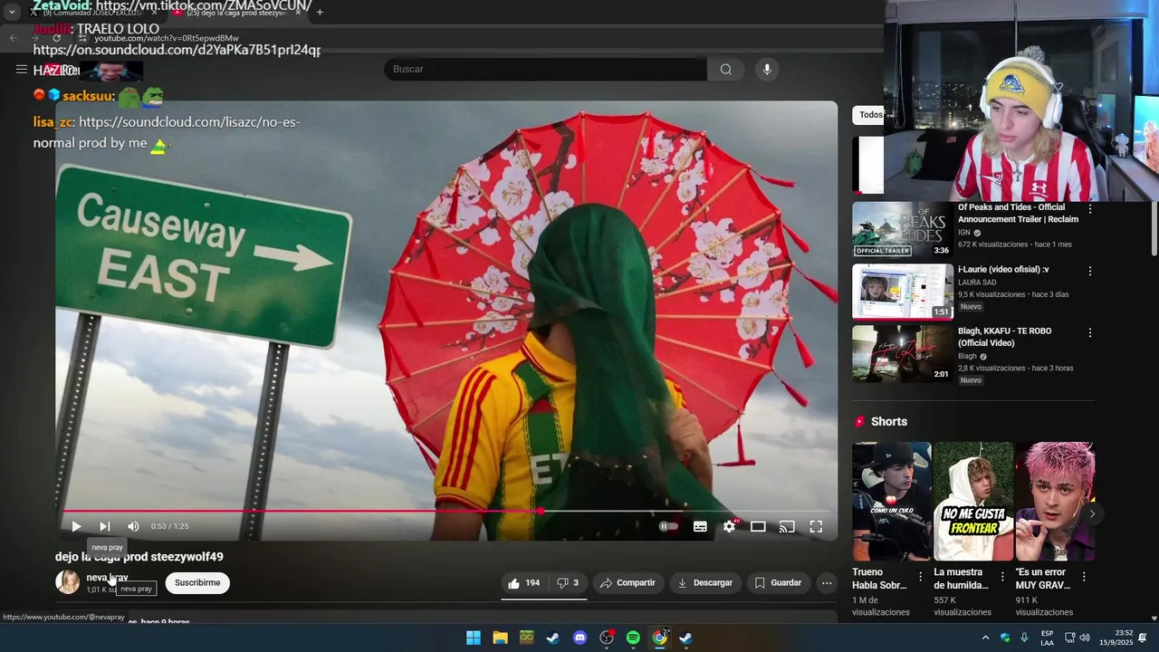Open File Explorer from taskbar
The height and width of the screenshot is (652, 1159).
pos(500,638)
